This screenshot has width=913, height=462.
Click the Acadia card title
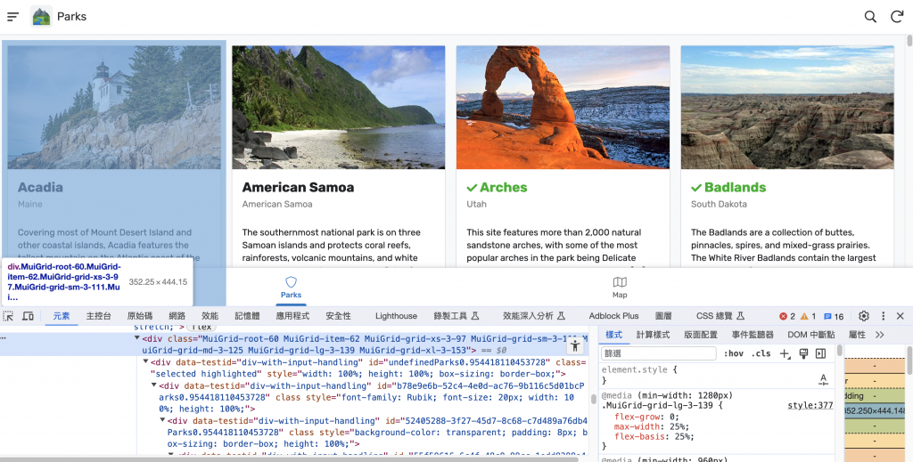pos(40,187)
